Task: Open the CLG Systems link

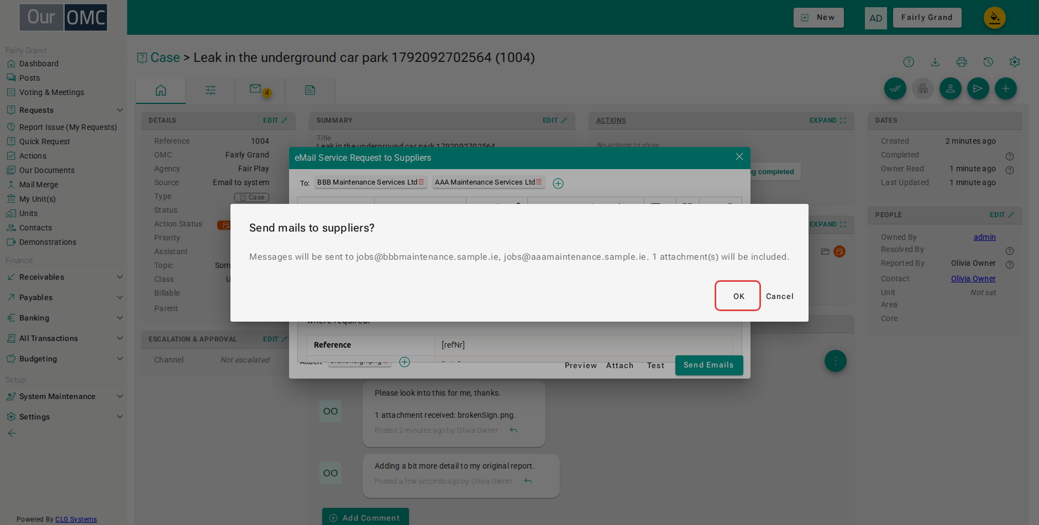Action: coord(76,519)
